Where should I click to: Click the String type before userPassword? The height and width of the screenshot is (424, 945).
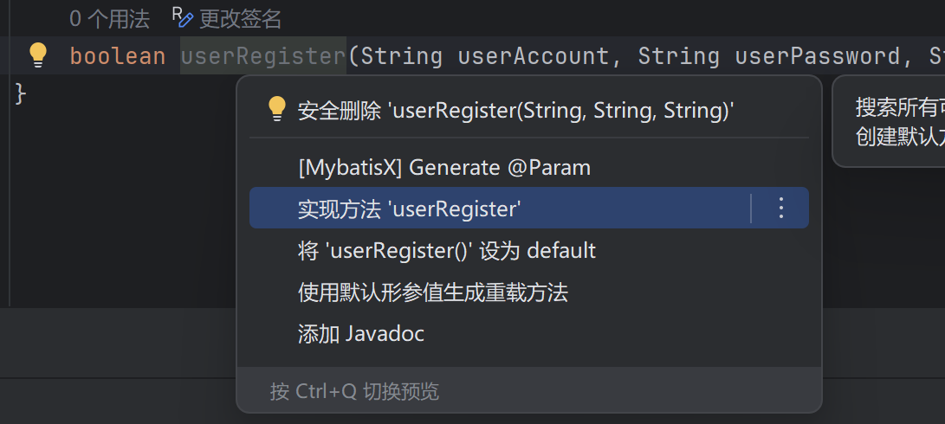pos(678,56)
